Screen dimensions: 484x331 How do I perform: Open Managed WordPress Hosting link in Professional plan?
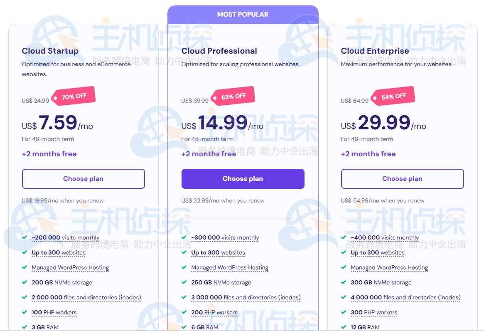pyautogui.click(x=230, y=267)
